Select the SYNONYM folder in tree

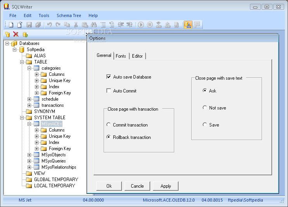coord(45,111)
